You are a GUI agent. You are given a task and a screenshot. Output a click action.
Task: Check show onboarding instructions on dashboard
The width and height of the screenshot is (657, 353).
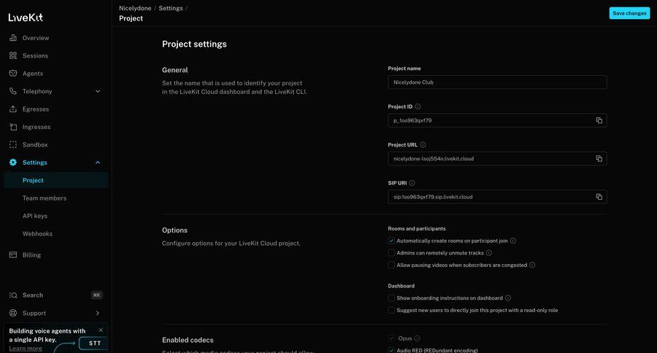[391, 298]
